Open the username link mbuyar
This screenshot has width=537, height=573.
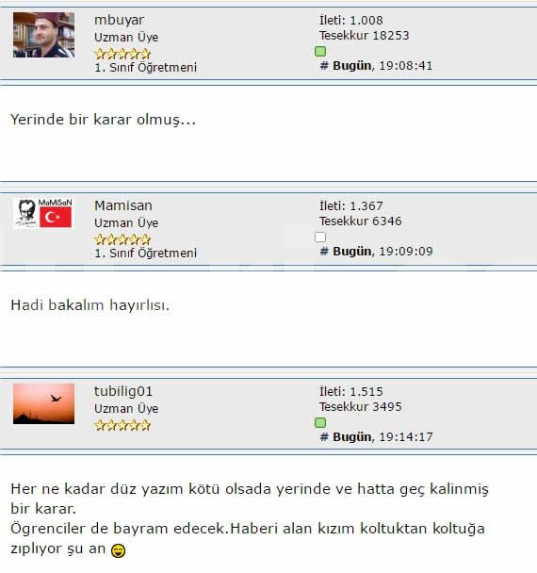point(119,20)
